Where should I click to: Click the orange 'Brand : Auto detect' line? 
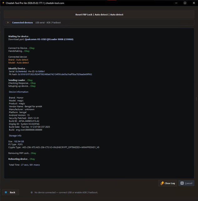click(x=18, y=60)
